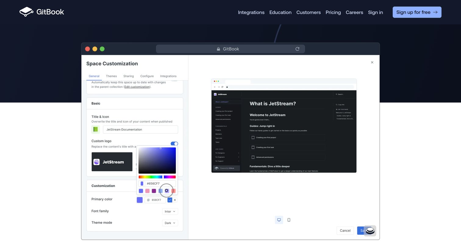Toggle the Custom logo switch

tap(174, 143)
